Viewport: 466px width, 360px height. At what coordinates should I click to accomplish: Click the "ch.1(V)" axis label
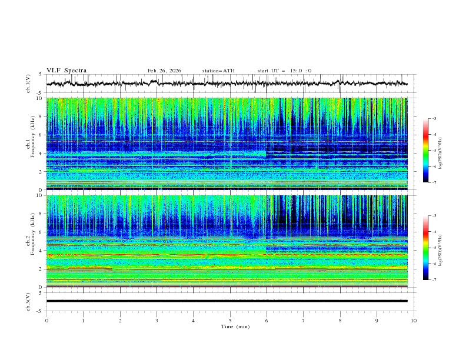[x=28, y=84]
